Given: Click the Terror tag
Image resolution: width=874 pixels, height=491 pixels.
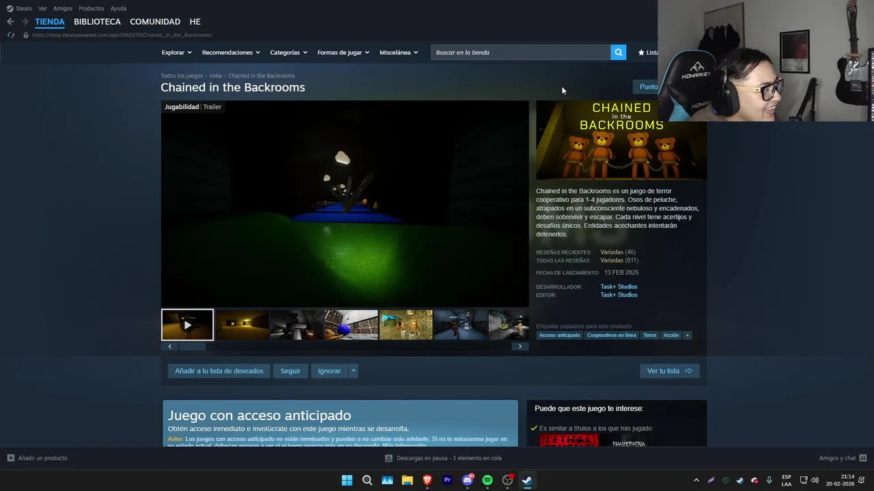Looking at the screenshot, I should [650, 336].
